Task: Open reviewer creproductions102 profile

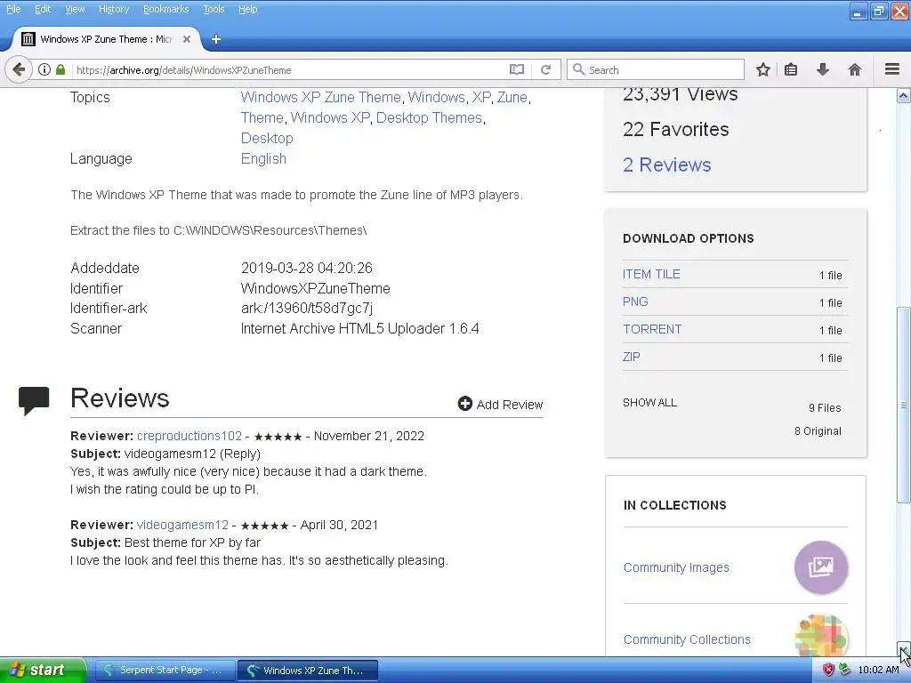Action: [189, 436]
